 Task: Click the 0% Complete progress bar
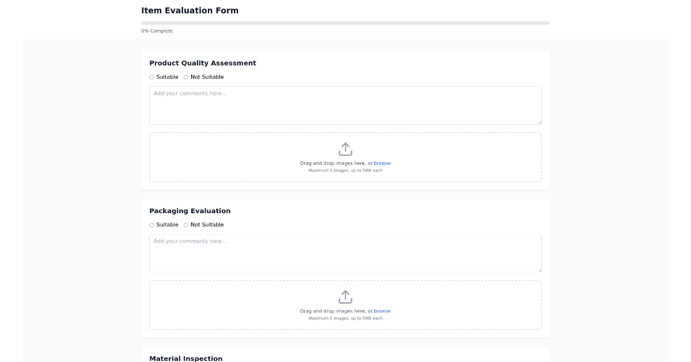tap(345, 23)
